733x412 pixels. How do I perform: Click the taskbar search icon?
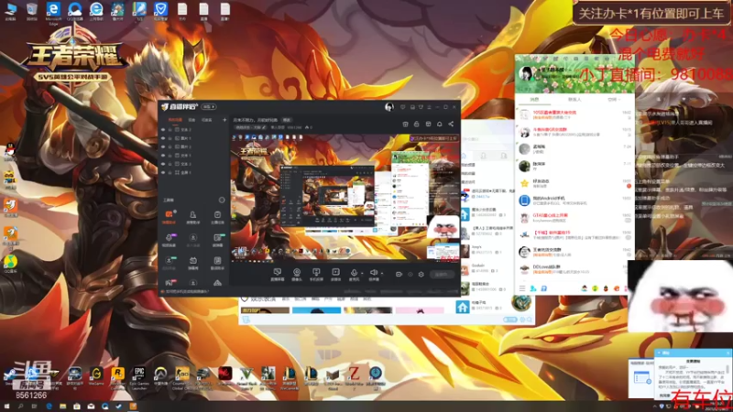coord(20,407)
